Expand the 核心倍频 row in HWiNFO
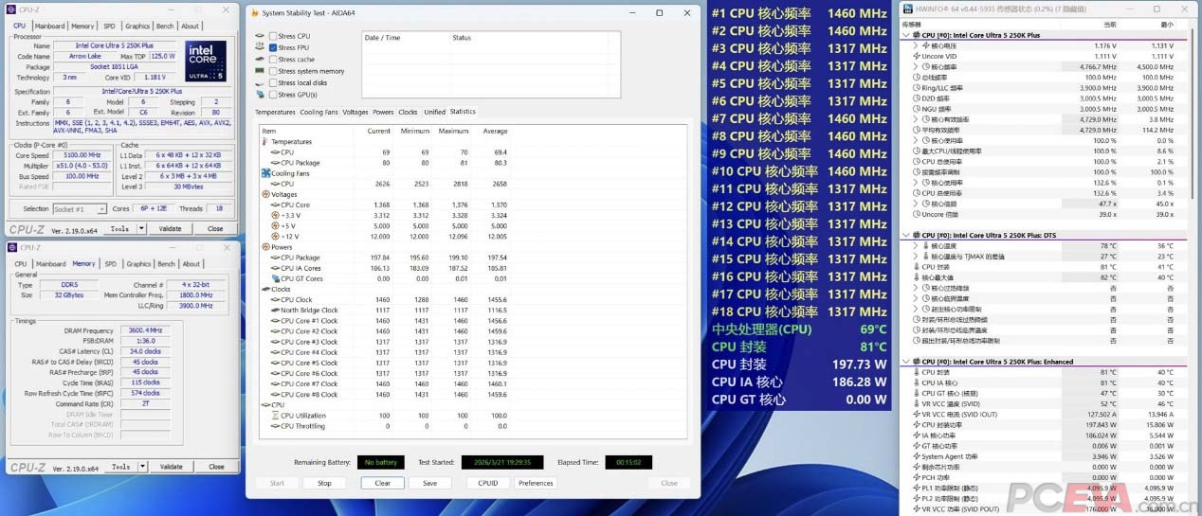 [915, 204]
